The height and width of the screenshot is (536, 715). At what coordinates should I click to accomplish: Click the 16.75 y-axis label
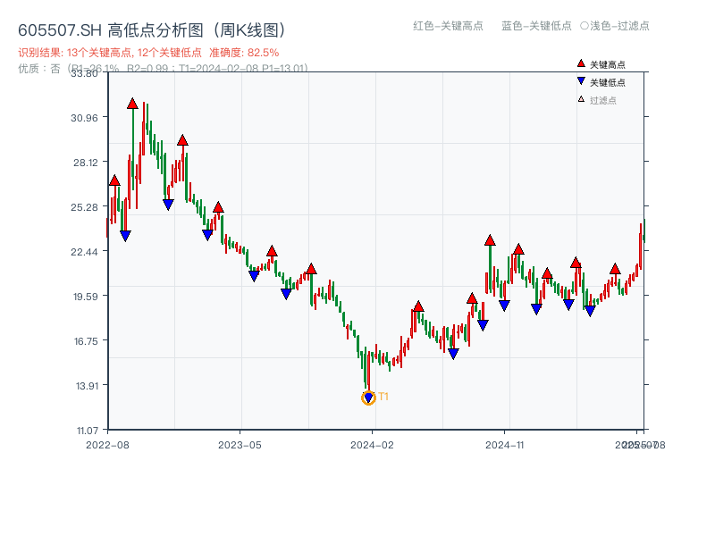[x=86, y=341]
